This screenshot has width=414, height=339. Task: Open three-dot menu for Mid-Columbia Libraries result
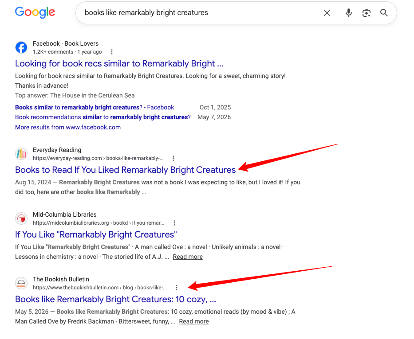(174, 223)
